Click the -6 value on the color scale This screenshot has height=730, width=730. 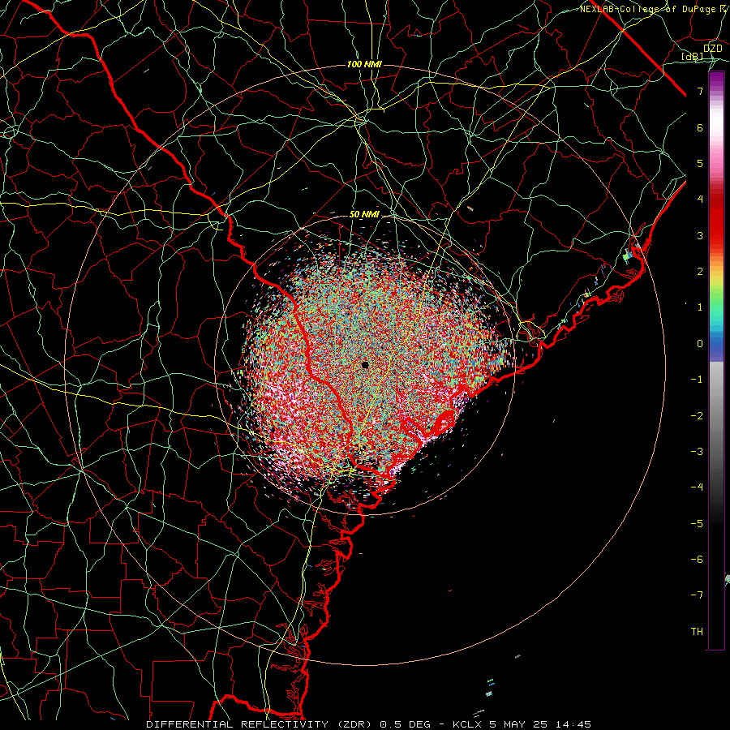(697, 560)
